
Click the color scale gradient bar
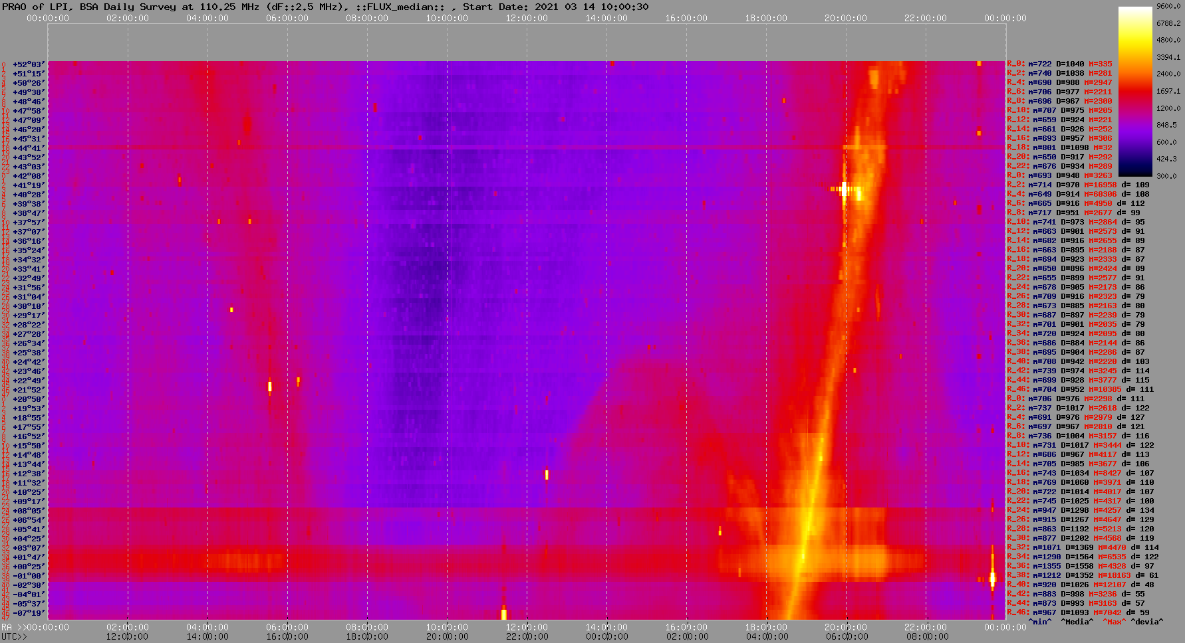coord(1135,92)
